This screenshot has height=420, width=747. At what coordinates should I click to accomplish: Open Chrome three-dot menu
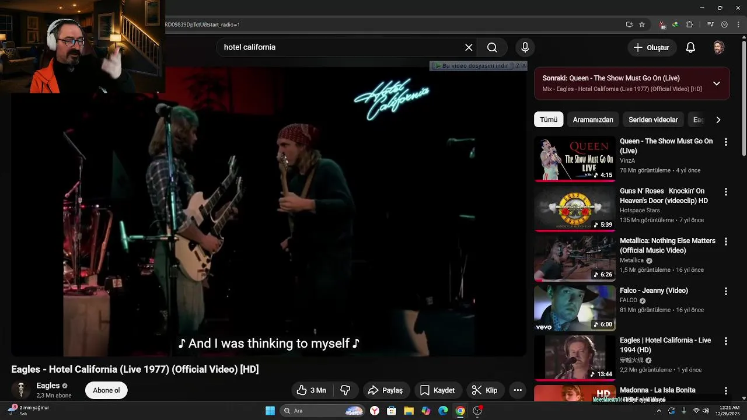(x=738, y=24)
